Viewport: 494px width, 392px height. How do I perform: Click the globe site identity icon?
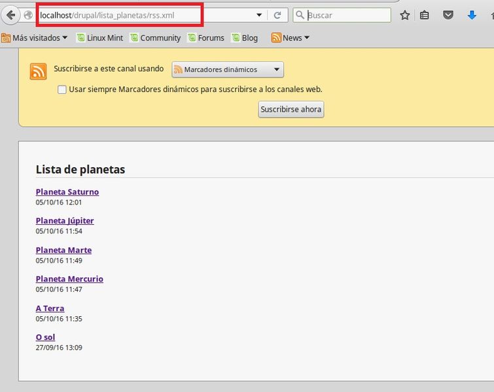28,15
